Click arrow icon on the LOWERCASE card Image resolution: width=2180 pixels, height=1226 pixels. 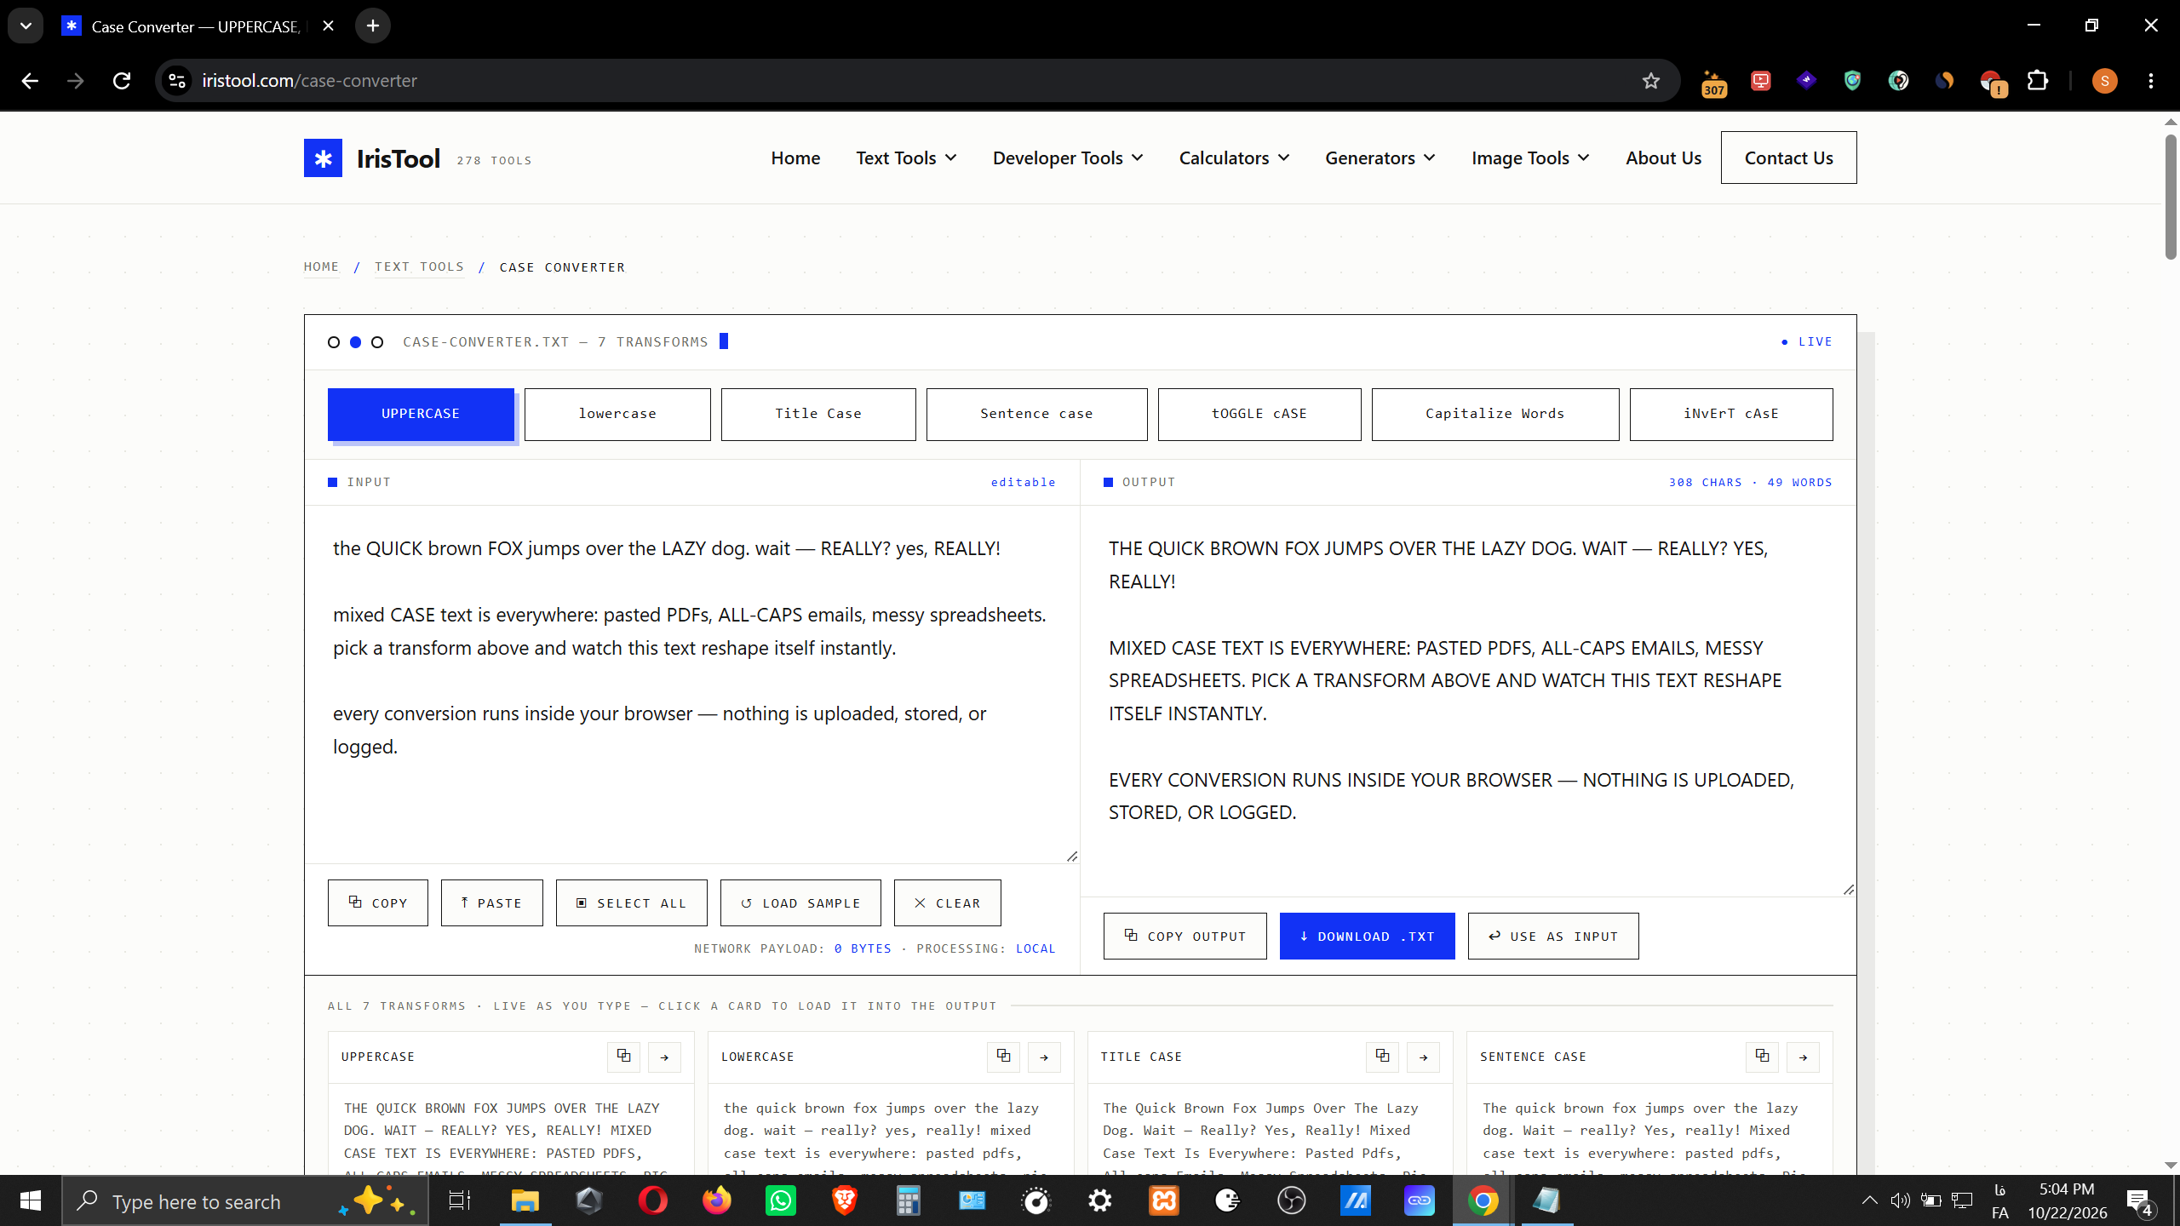1044,1057
